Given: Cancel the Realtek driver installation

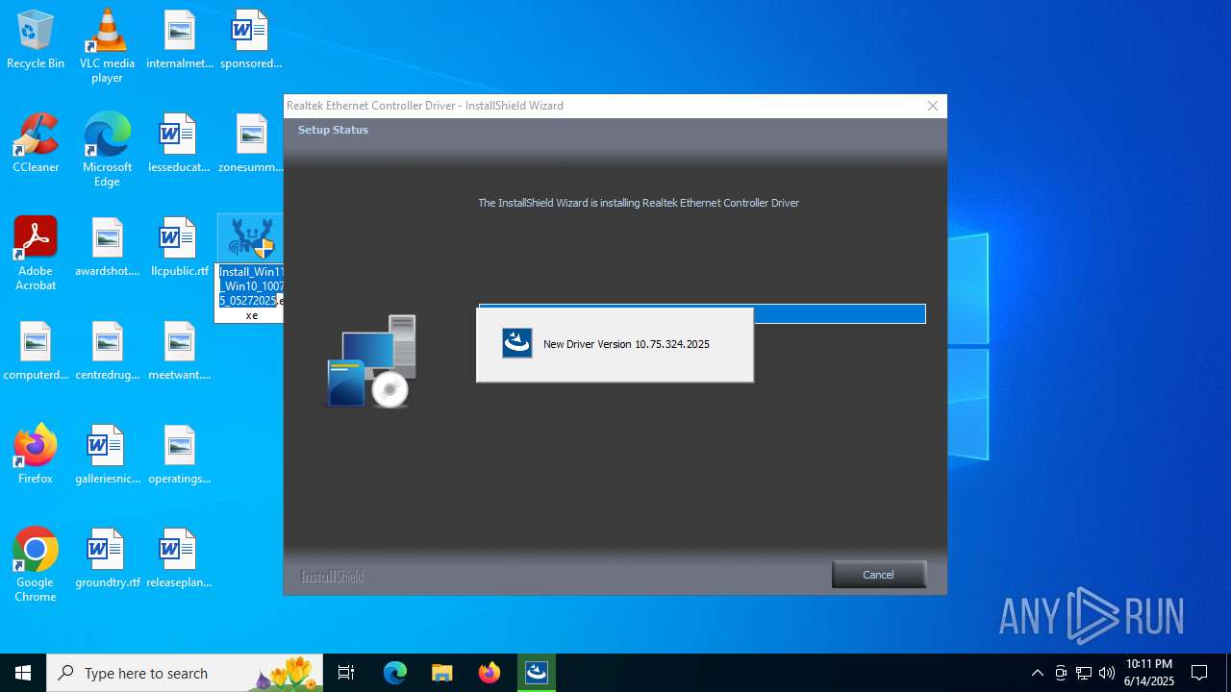Looking at the screenshot, I should (x=878, y=575).
